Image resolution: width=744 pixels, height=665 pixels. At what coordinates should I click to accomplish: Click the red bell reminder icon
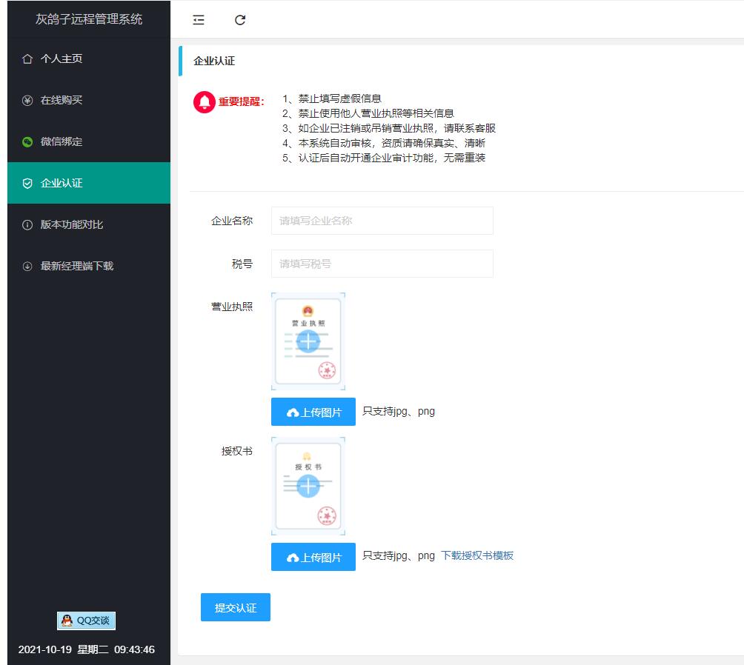[204, 102]
